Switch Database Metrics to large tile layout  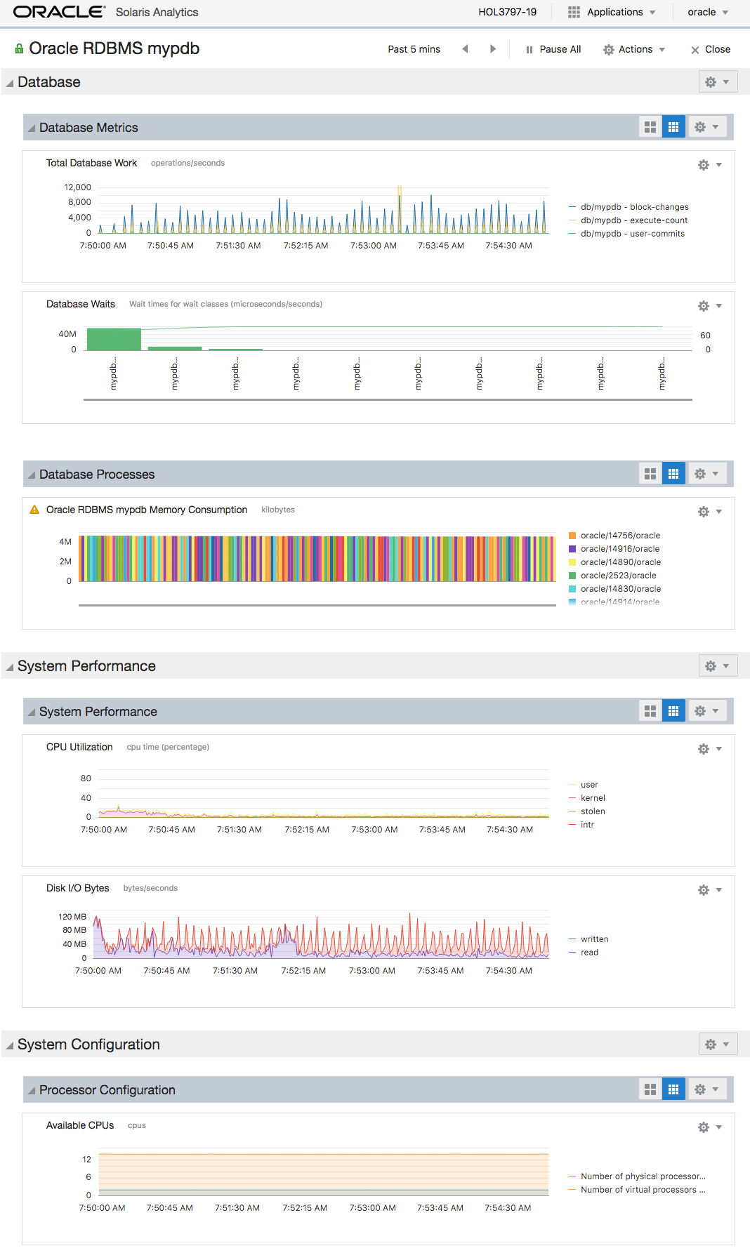(x=650, y=127)
